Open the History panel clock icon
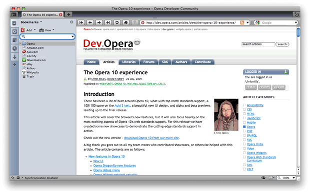This screenshot has width=310, height=194. [x=14, y=48]
